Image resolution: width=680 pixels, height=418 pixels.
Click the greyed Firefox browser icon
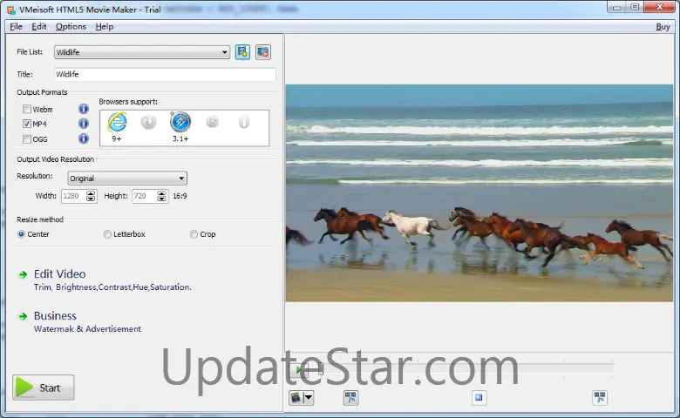coord(148,122)
